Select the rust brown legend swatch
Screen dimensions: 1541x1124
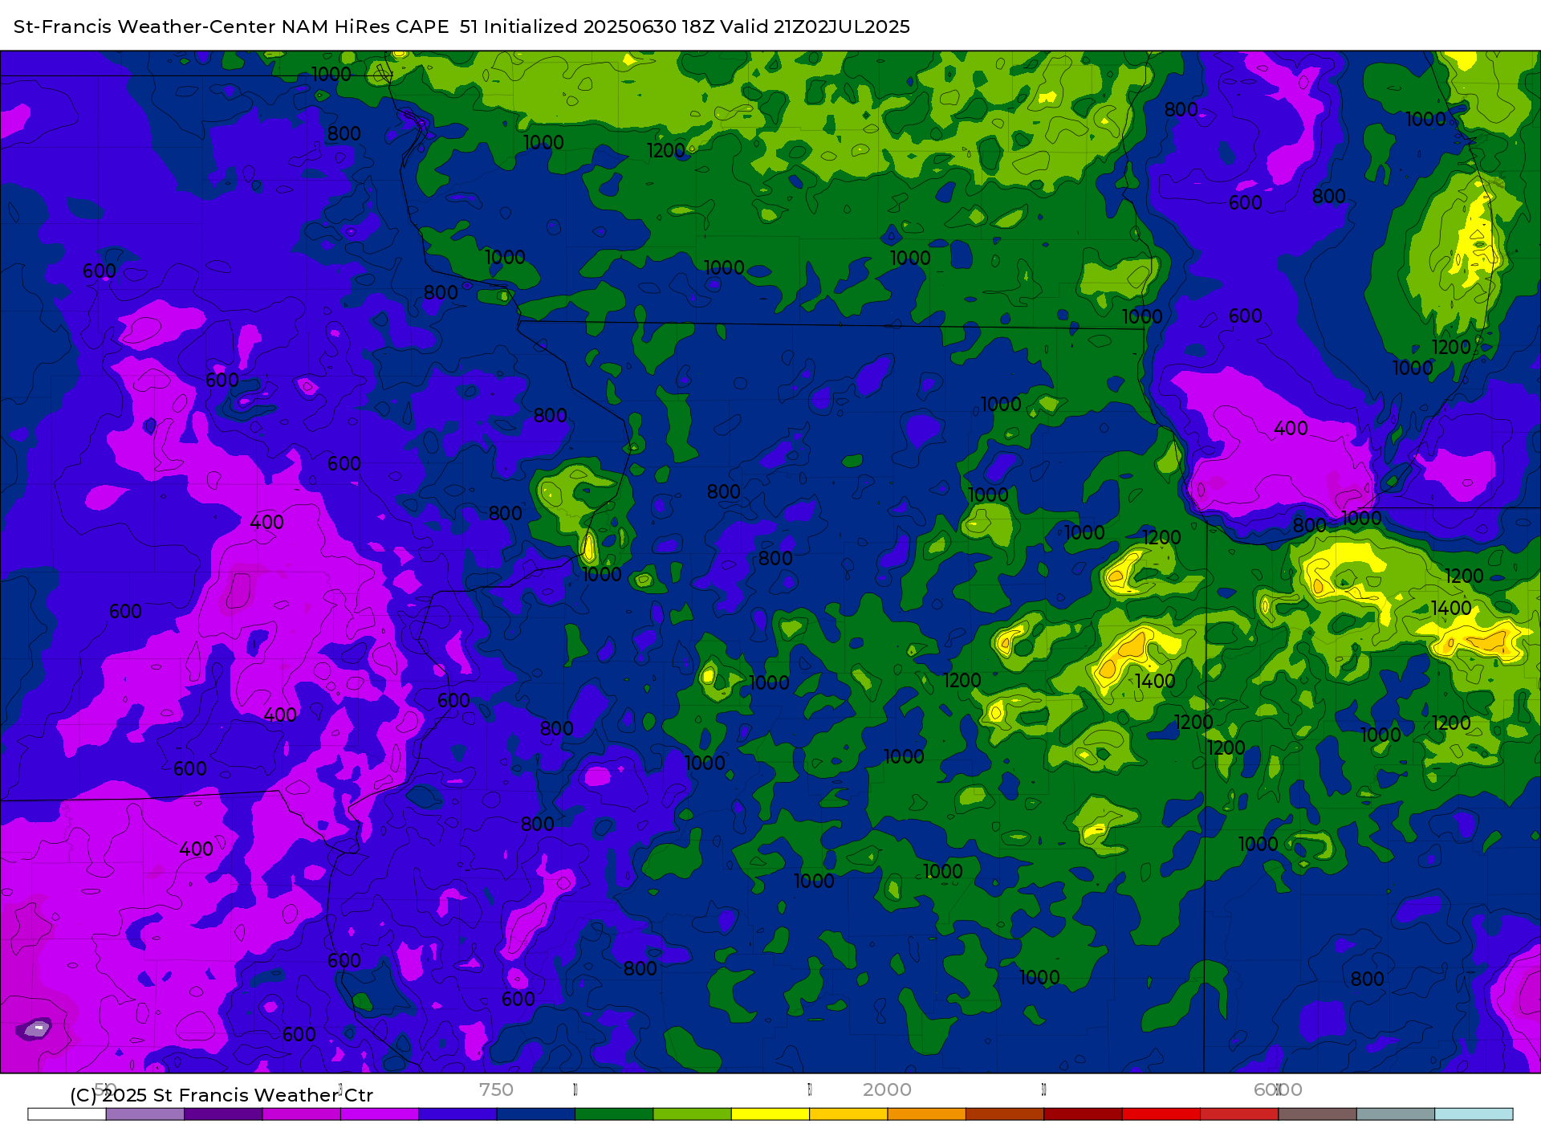click(1005, 1114)
